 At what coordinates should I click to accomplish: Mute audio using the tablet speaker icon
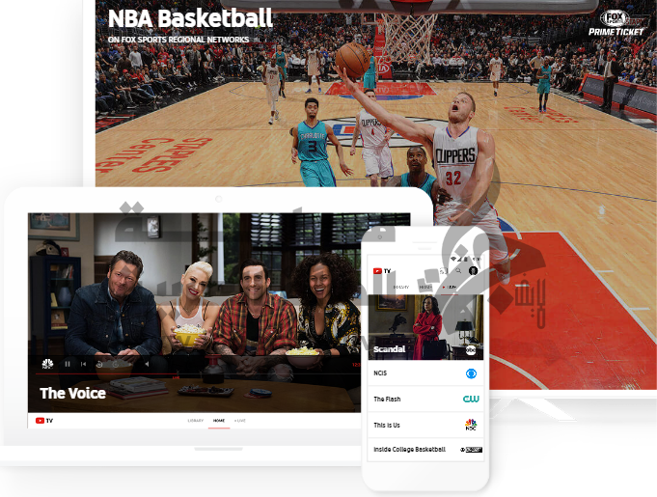pyautogui.click(x=147, y=364)
